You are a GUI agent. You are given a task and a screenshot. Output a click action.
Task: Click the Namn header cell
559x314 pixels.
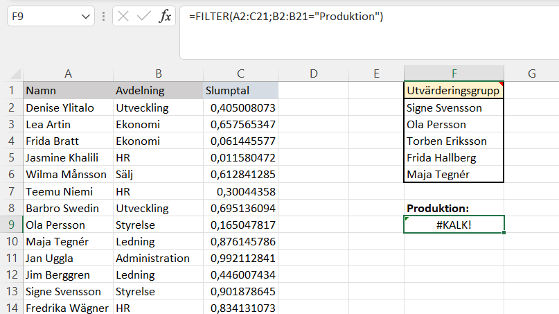(68, 90)
